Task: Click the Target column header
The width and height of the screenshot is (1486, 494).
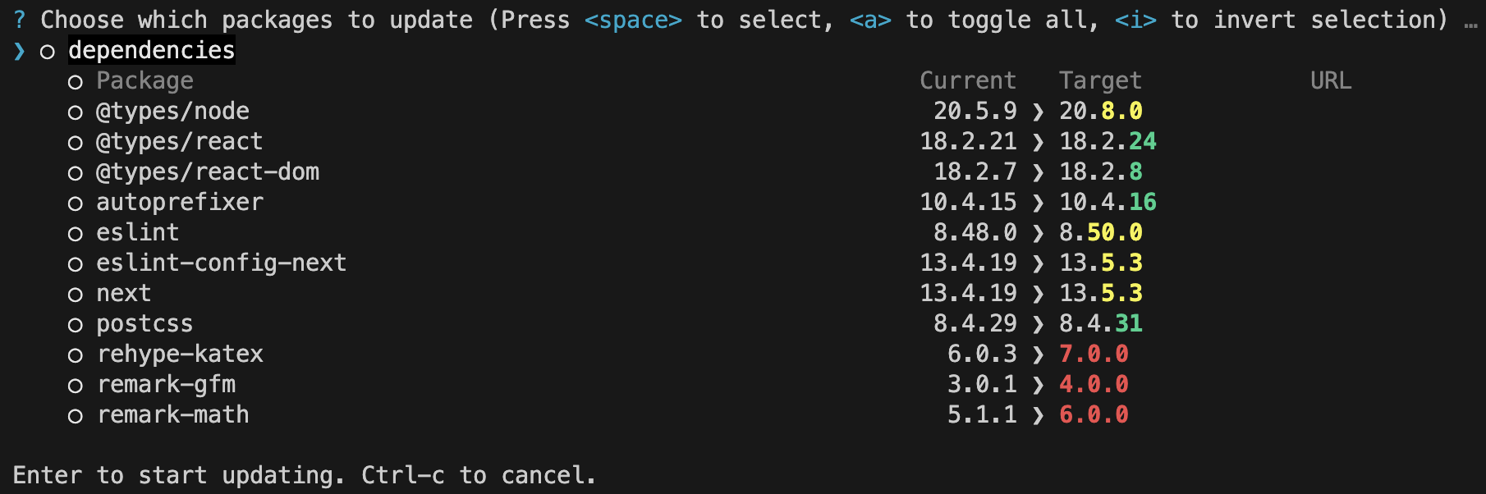Action: [x=1100, y=80]
